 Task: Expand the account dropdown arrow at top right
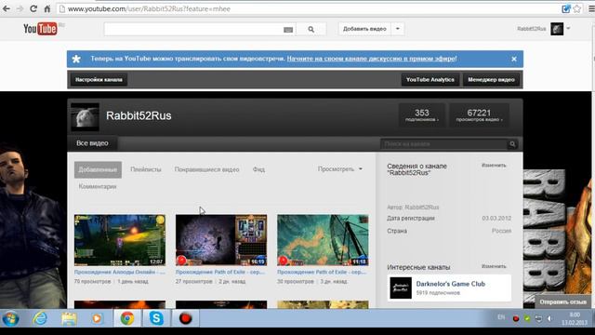click(x=568, y=29)
